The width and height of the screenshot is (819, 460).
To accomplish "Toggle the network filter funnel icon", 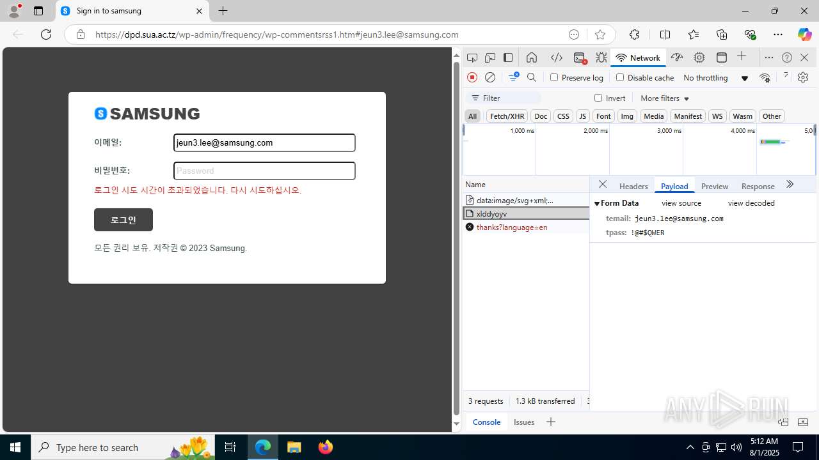I will click(513, 77).
